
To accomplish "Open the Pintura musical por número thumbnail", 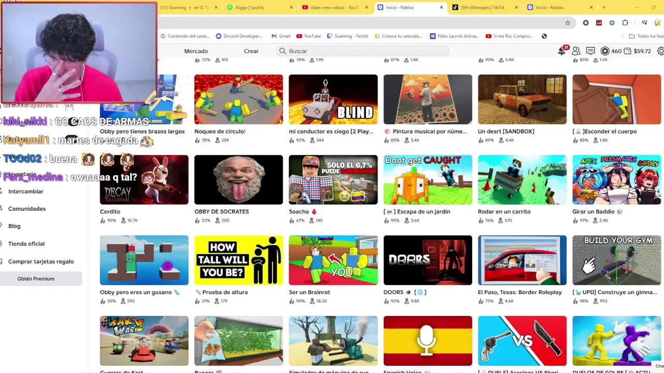I will [428, 99].
